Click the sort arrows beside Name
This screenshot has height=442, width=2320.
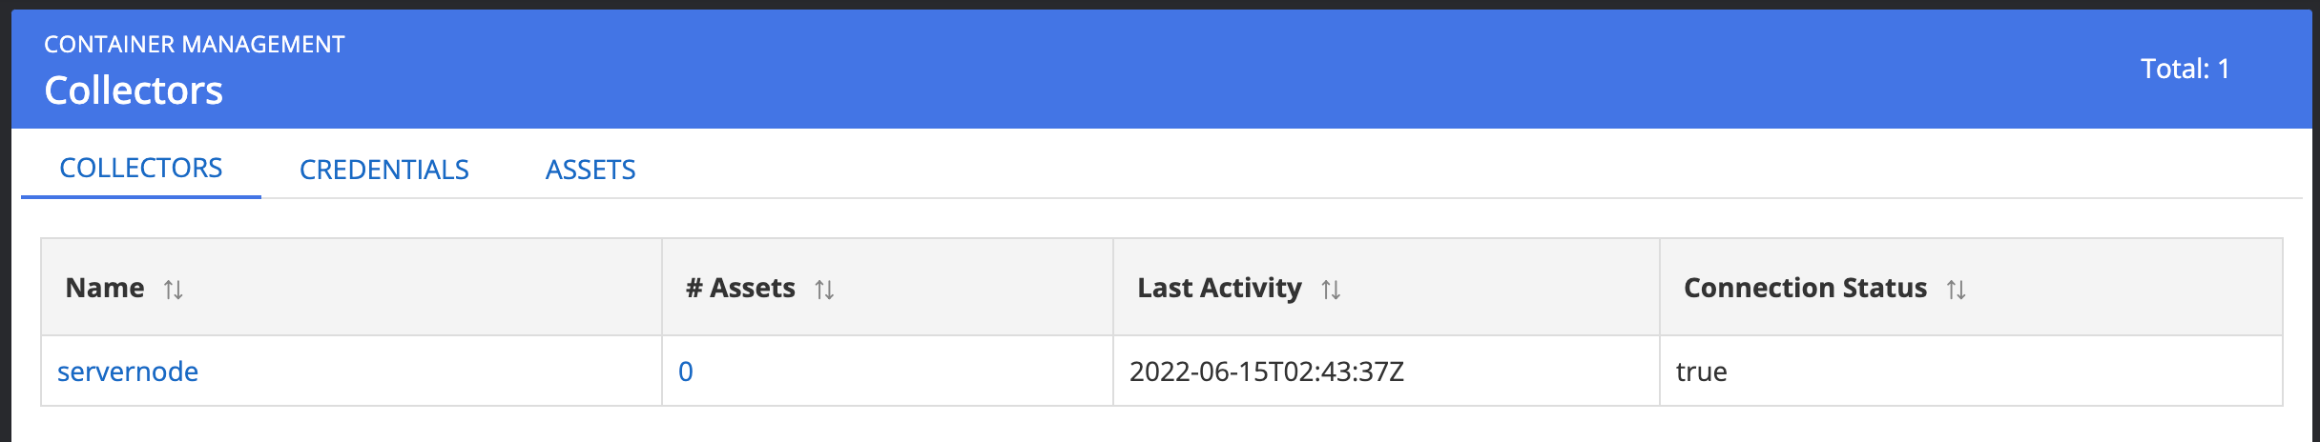(173, 290)
